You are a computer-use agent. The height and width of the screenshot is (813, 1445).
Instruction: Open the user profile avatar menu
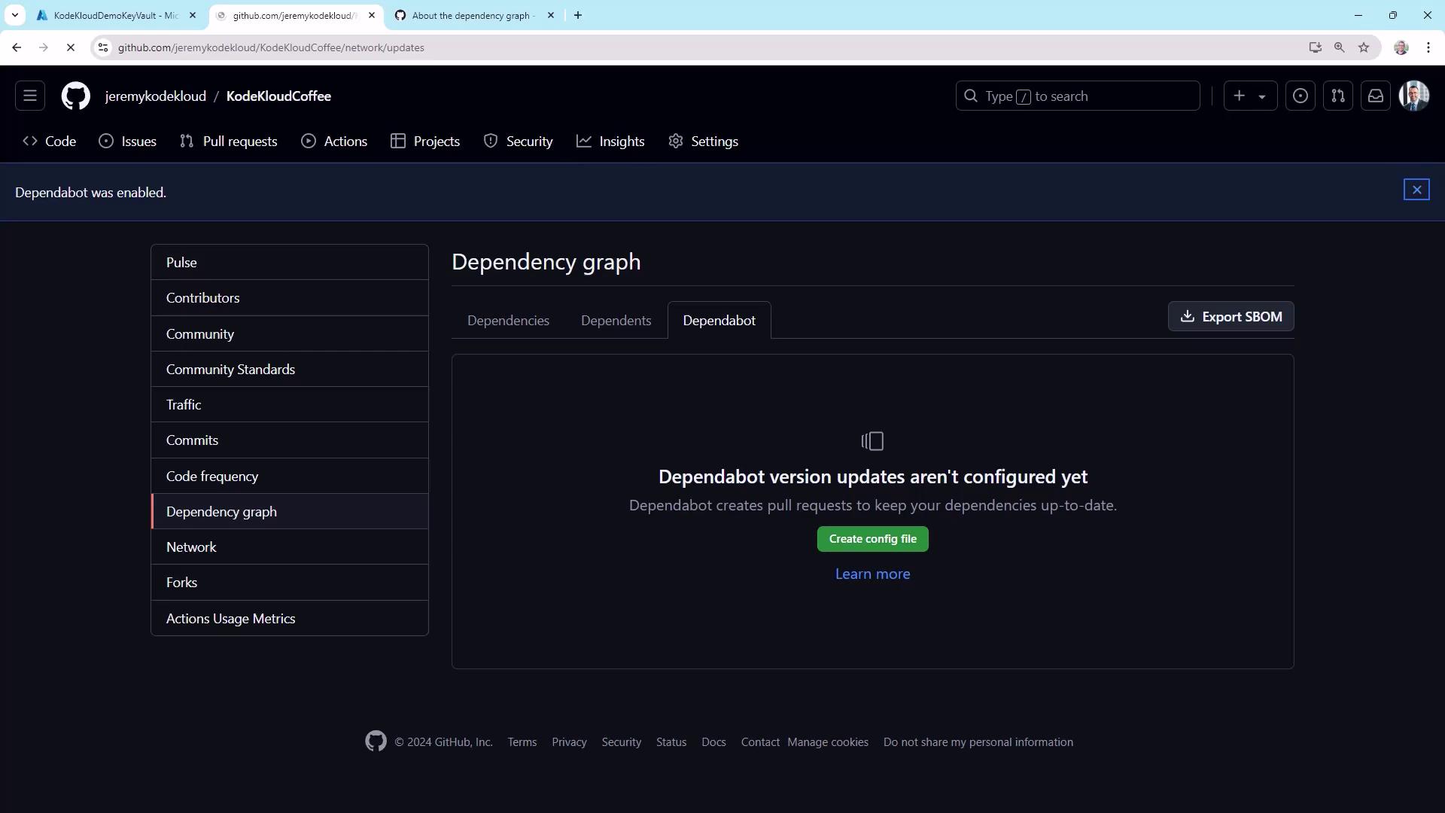pos(1413,96)
